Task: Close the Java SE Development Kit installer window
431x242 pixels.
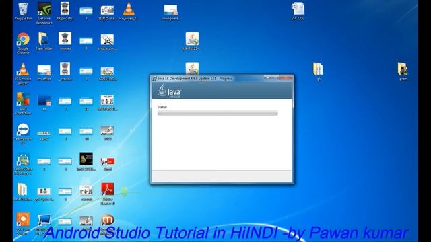Action: [x=286, y=78]
